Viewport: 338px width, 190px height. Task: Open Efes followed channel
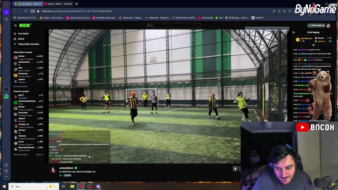tap(28, 69)
